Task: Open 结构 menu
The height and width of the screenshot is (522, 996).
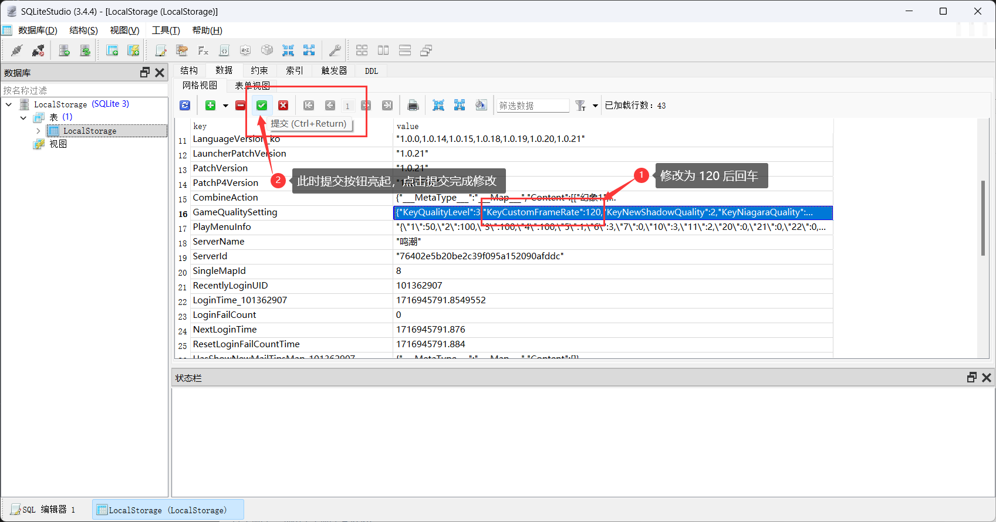Action: click(83, 30)
